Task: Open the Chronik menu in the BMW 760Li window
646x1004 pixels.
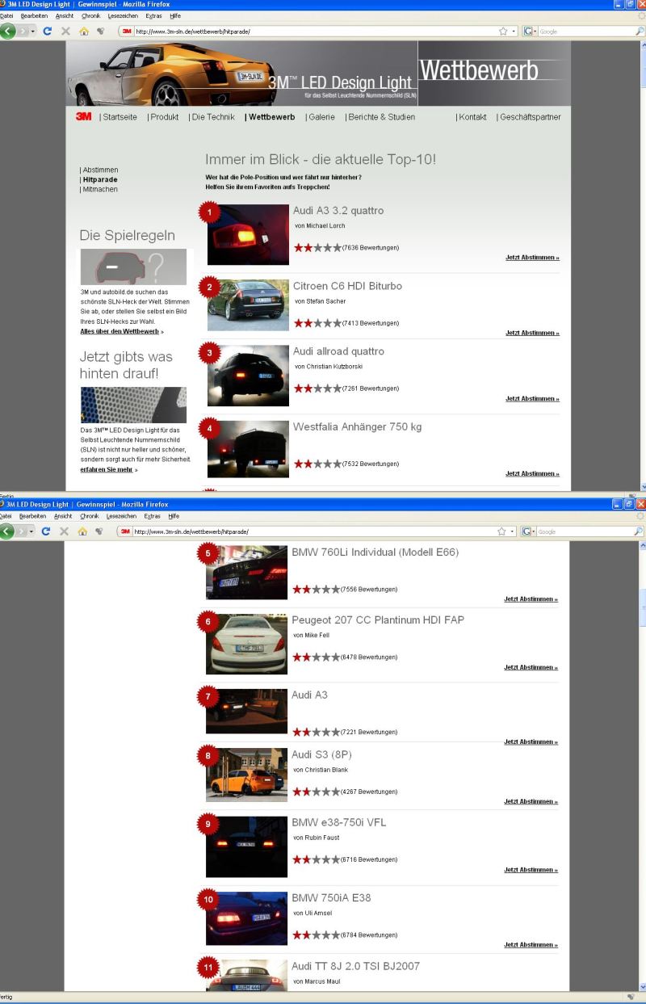Action: (90, 516)
